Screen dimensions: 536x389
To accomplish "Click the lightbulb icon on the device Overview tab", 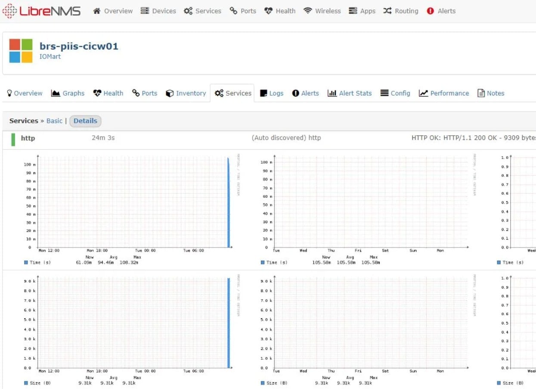I will (9, 93).
